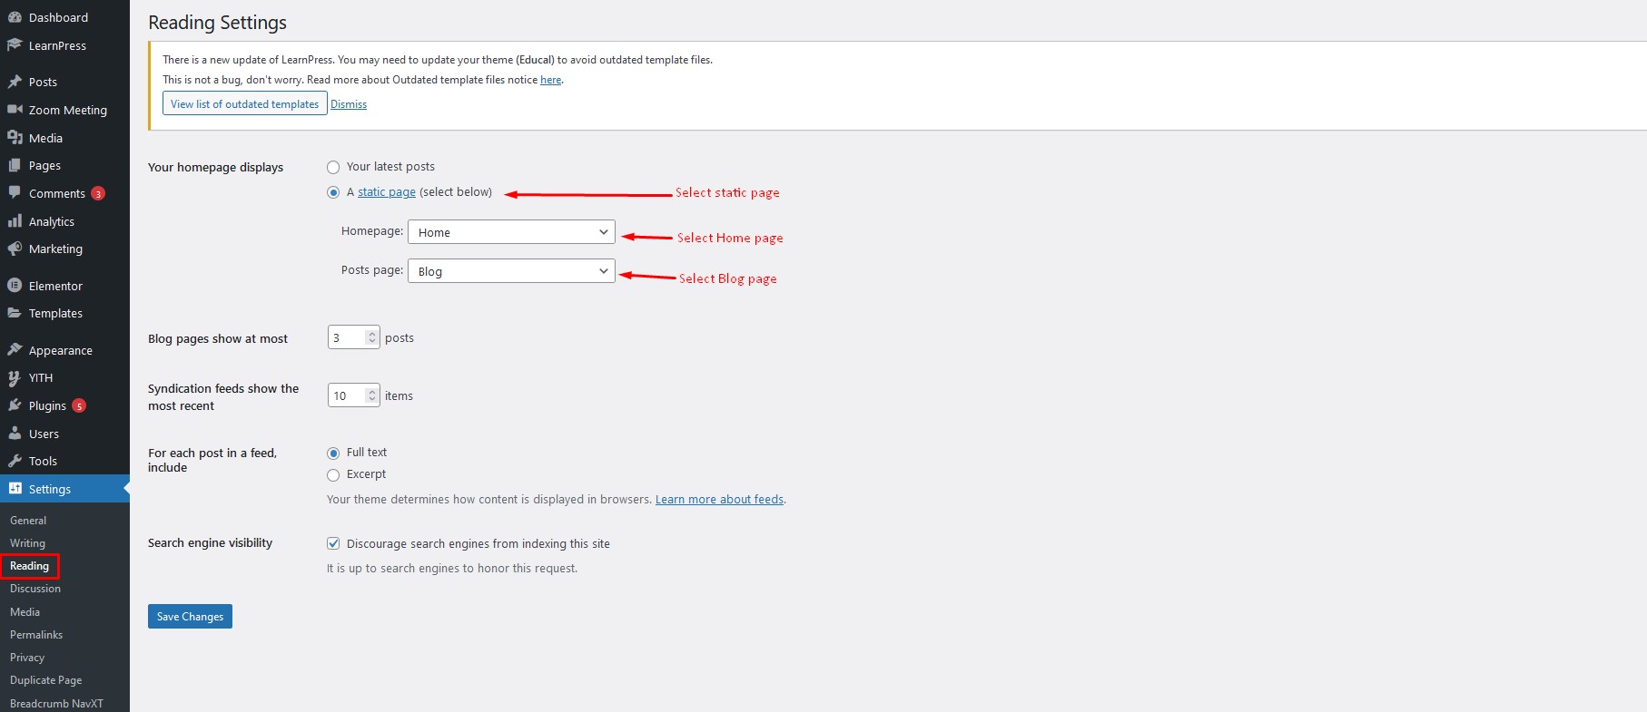Click the Plugins plug icon
This screenshot has width=1647, height=712.
[15, 405]
